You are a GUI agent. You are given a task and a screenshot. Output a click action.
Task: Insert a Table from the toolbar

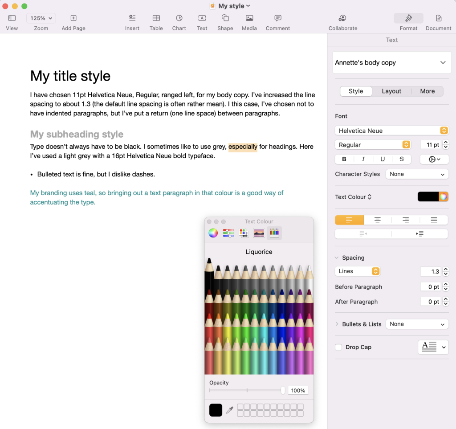coord(156,18)
